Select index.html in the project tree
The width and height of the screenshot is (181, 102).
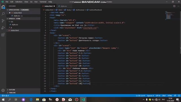(x=15, y=30)
